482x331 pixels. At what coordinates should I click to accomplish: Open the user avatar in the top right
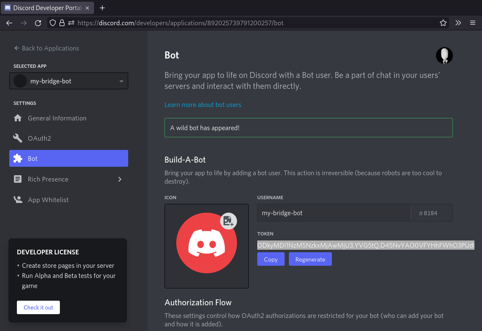(x=444, y=56)
